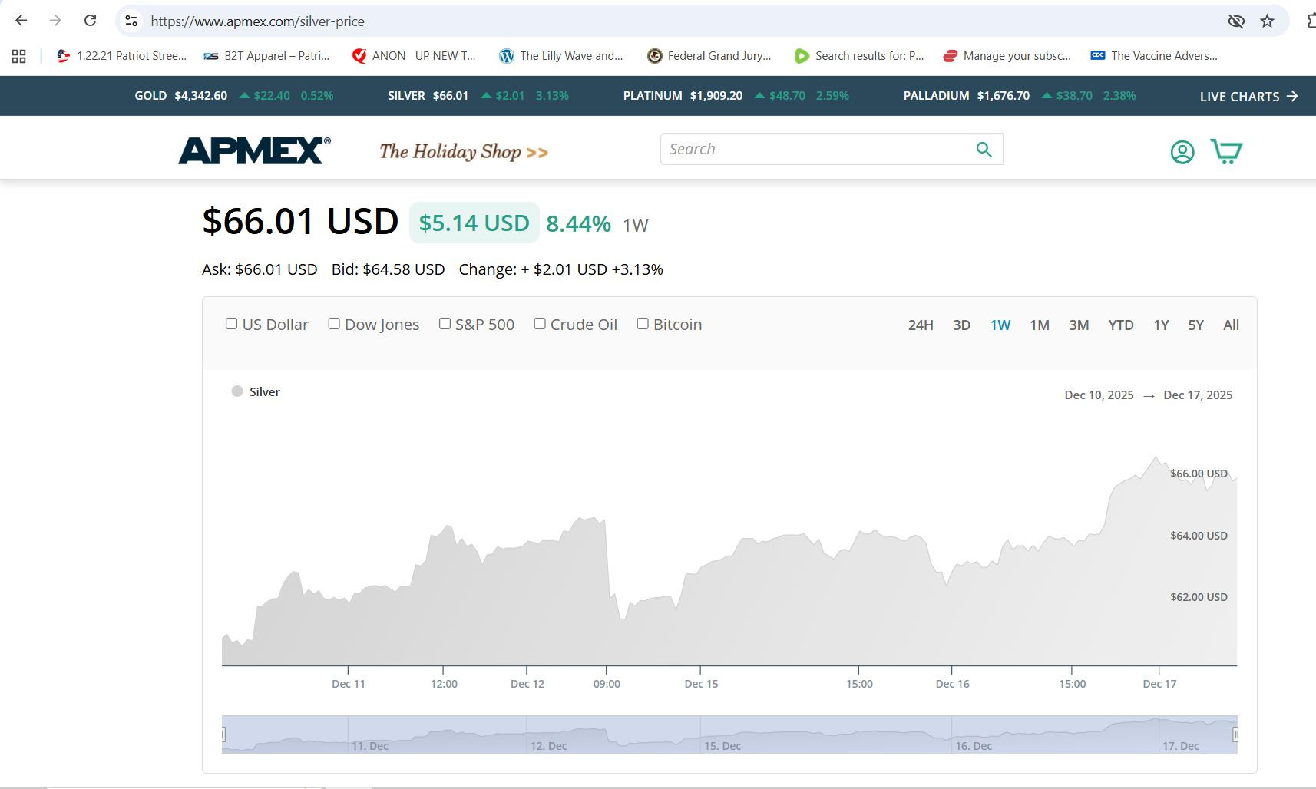Enable the US Dollar comparison checkbox
Screen dimensions: 1316x789
pyautogui.click(x=231, y=324)
